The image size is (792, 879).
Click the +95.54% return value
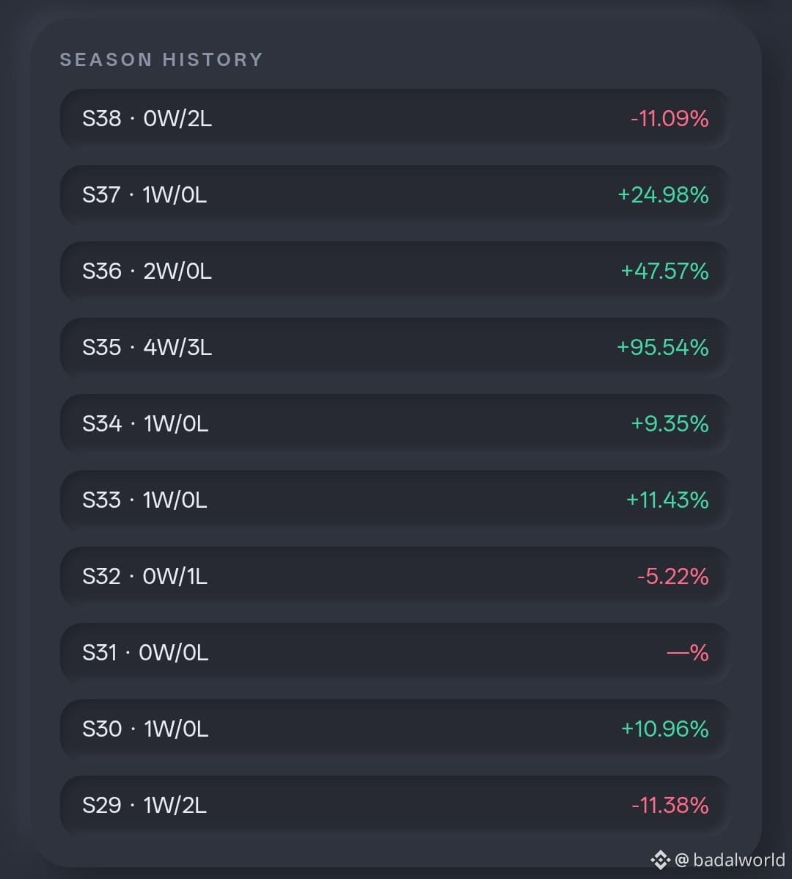[x=663, y=348]
